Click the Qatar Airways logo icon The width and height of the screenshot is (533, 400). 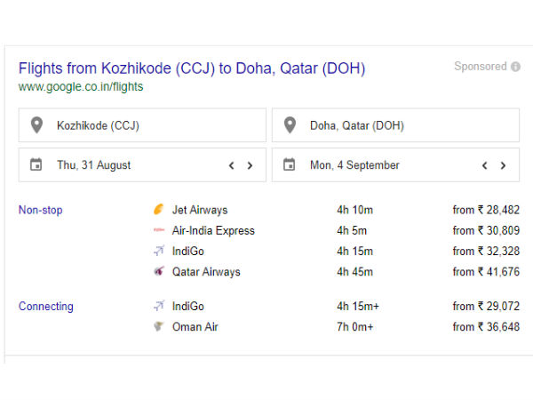pyautogui.click(x=159, y=272)
